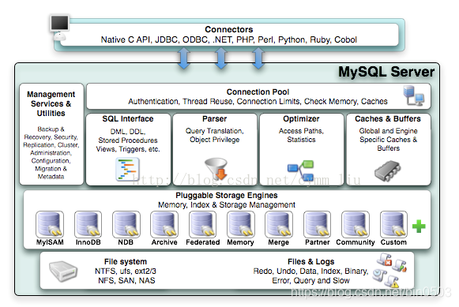Image resolution: width=459 pixels, height=307 pixels.
Task: Click the 'Access Paths,' text in Optimizer
Action: tap(301, 131)
